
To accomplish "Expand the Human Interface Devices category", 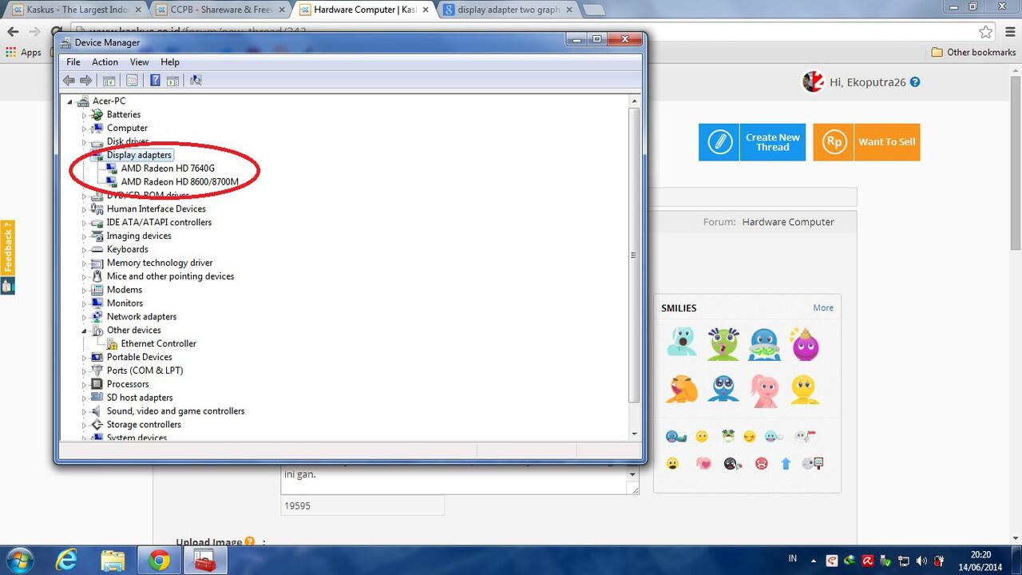I will coord(84,209).
